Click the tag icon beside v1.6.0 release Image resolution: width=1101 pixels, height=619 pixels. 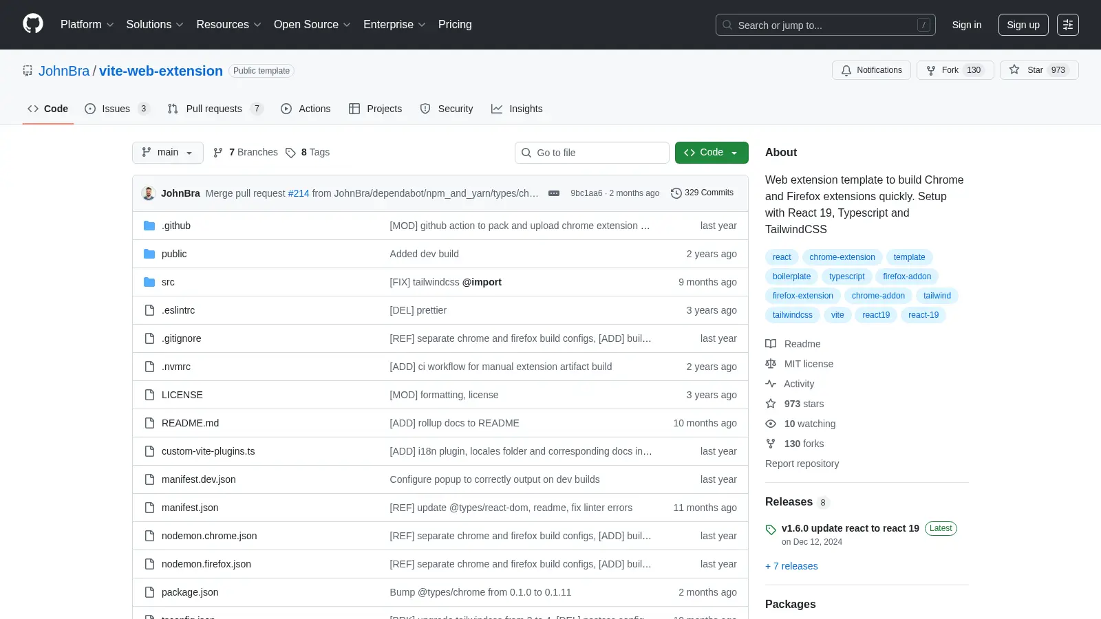[771, 530]
